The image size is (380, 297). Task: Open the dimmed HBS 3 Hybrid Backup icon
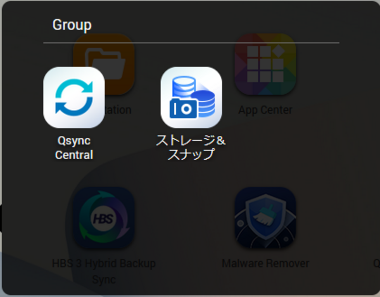point(104,218)
